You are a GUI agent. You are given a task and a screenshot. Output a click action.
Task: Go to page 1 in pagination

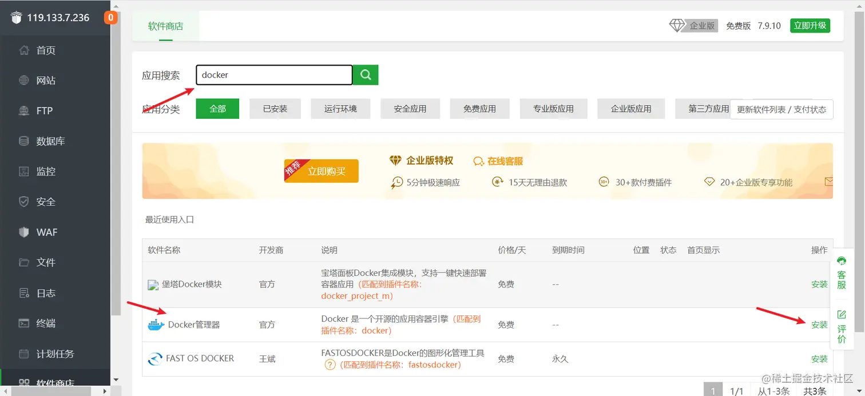tap(713, 391)
